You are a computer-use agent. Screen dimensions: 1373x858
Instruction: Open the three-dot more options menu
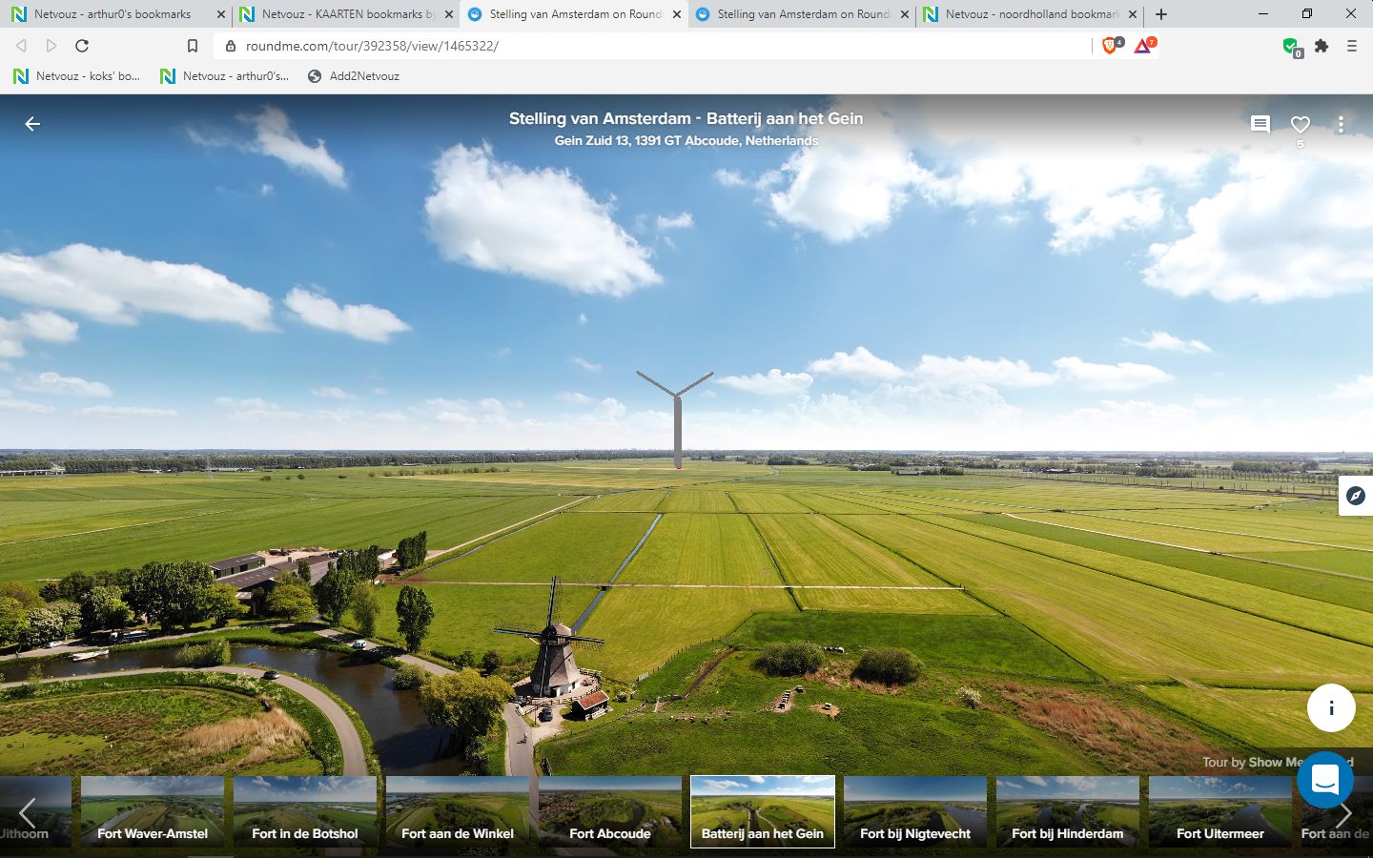(1341, 124)
